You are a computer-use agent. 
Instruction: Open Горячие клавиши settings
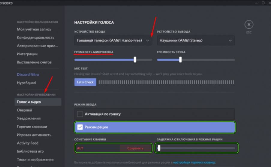click(x=32, y=127)
